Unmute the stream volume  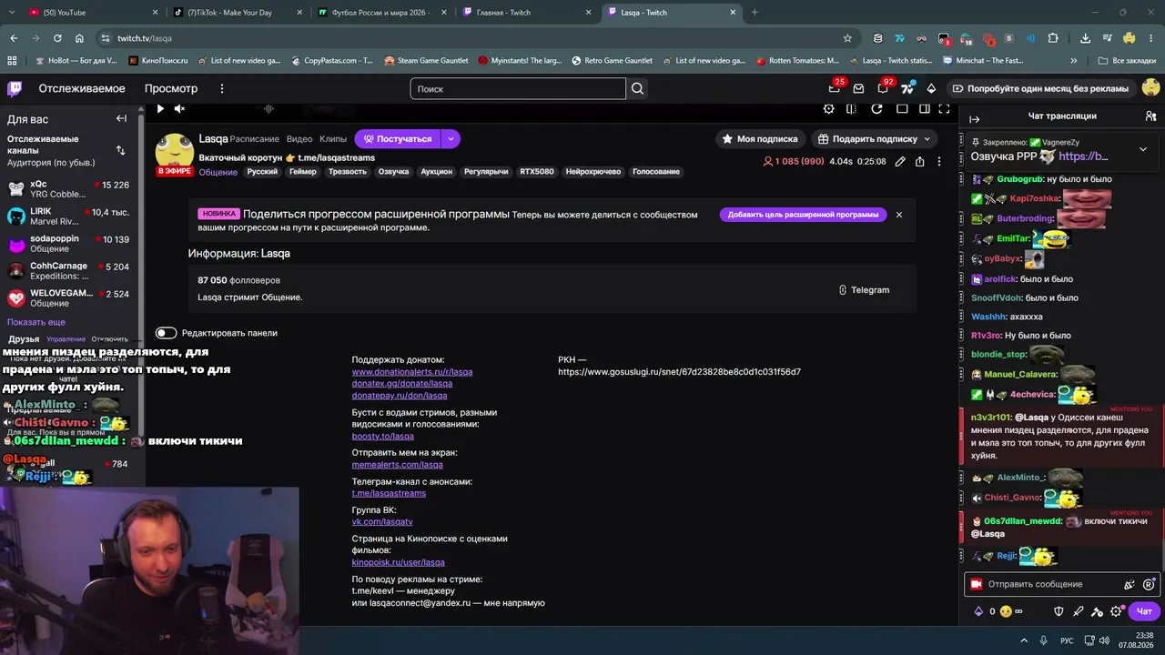tap(179, 109)
